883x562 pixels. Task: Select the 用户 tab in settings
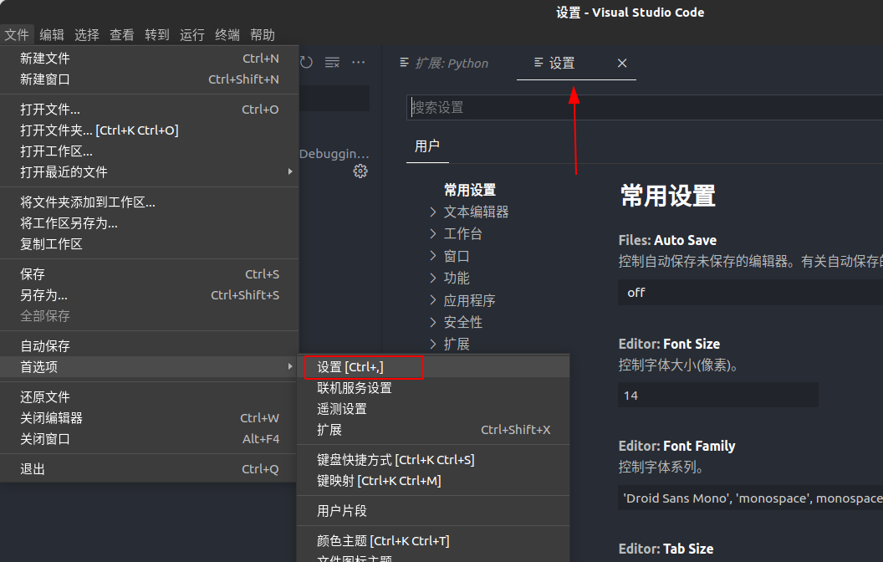click(427, 146)
